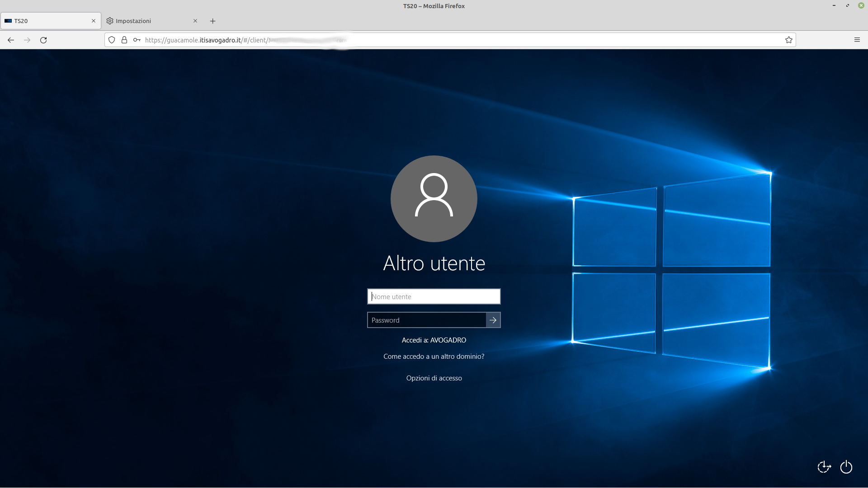This screenshot has width=868, height=488.
Task: Minimize the Firefox window
Action: pyautogui.click(x=834, y=5)
